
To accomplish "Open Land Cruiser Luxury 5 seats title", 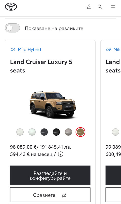I will (x=41, y=66).
